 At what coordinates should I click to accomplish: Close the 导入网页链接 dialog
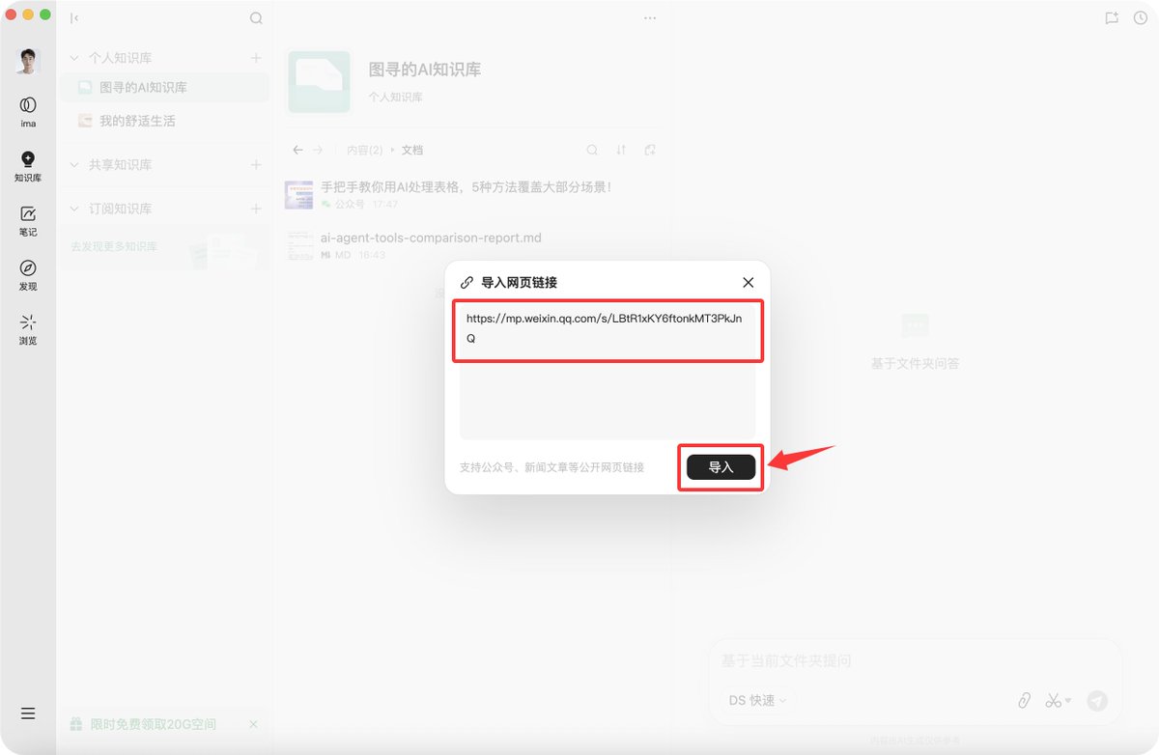(x=749, y=282)
